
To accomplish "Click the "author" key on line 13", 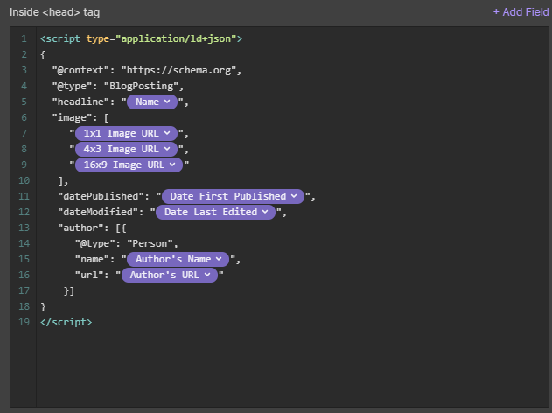I will tap(77, 227).
